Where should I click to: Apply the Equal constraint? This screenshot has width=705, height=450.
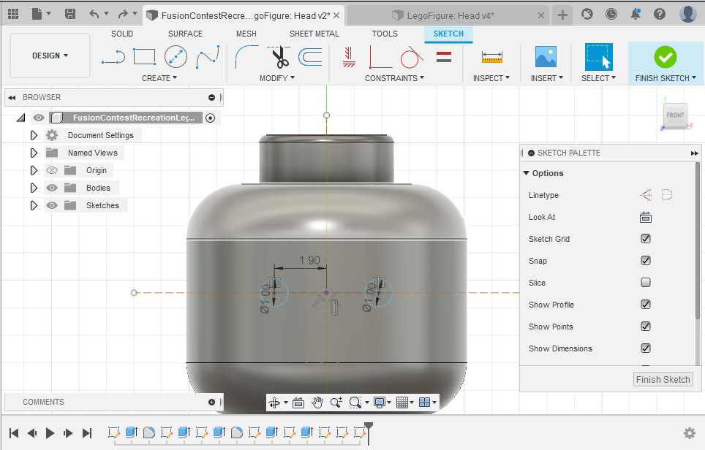(x=444, y=57)
